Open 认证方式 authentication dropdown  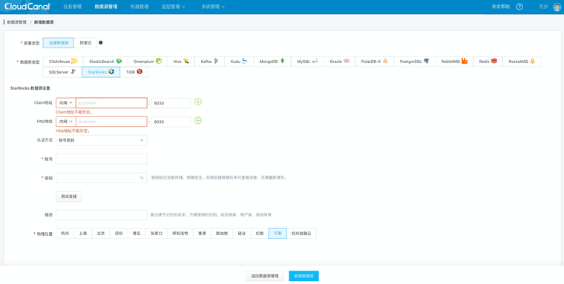point(102,140)
